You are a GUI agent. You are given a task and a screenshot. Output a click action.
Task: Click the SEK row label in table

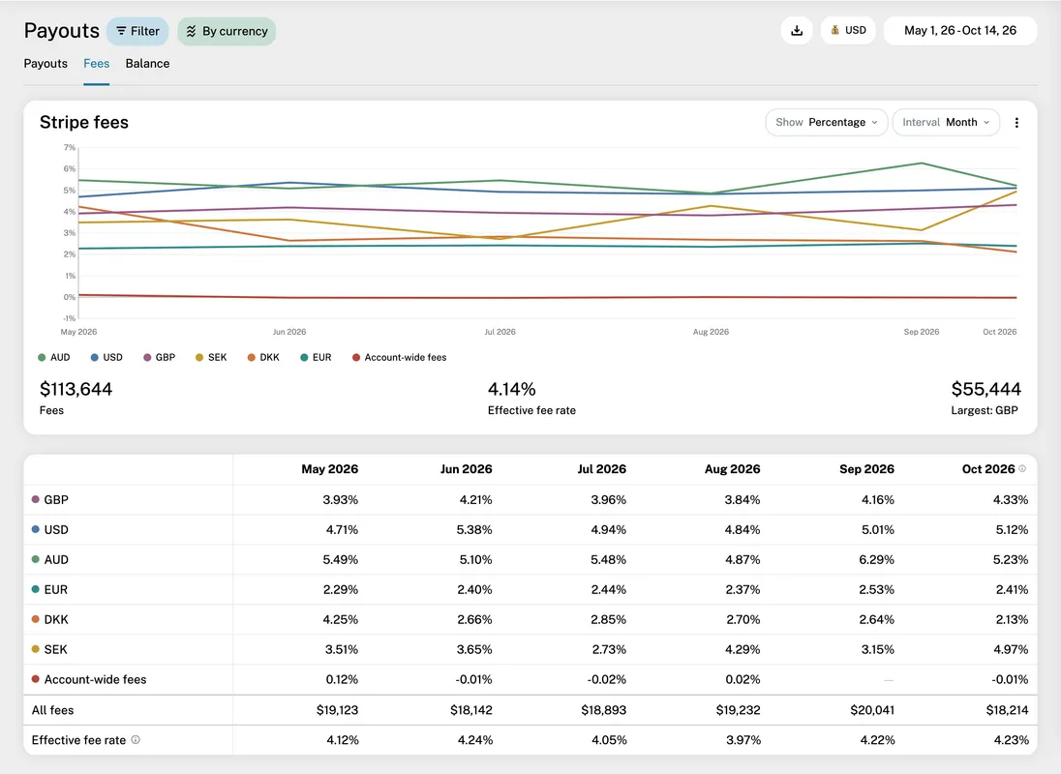55,649
